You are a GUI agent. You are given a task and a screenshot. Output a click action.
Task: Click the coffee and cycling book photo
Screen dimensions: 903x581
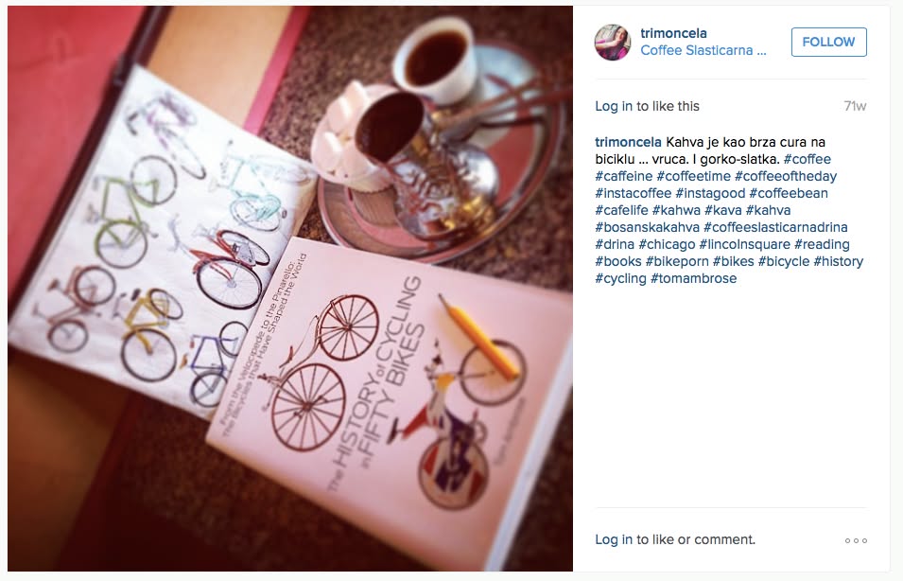(x=290, y=289)
